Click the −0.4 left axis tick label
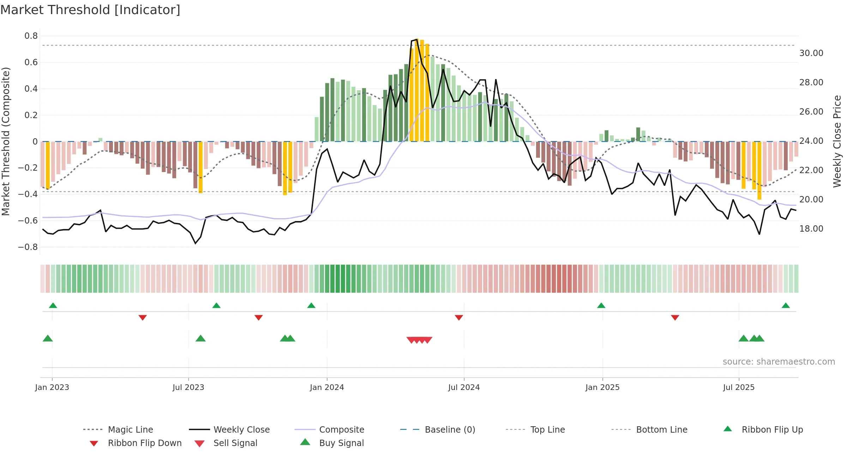This screenshot has width=847, height=476. pos(28,194)
